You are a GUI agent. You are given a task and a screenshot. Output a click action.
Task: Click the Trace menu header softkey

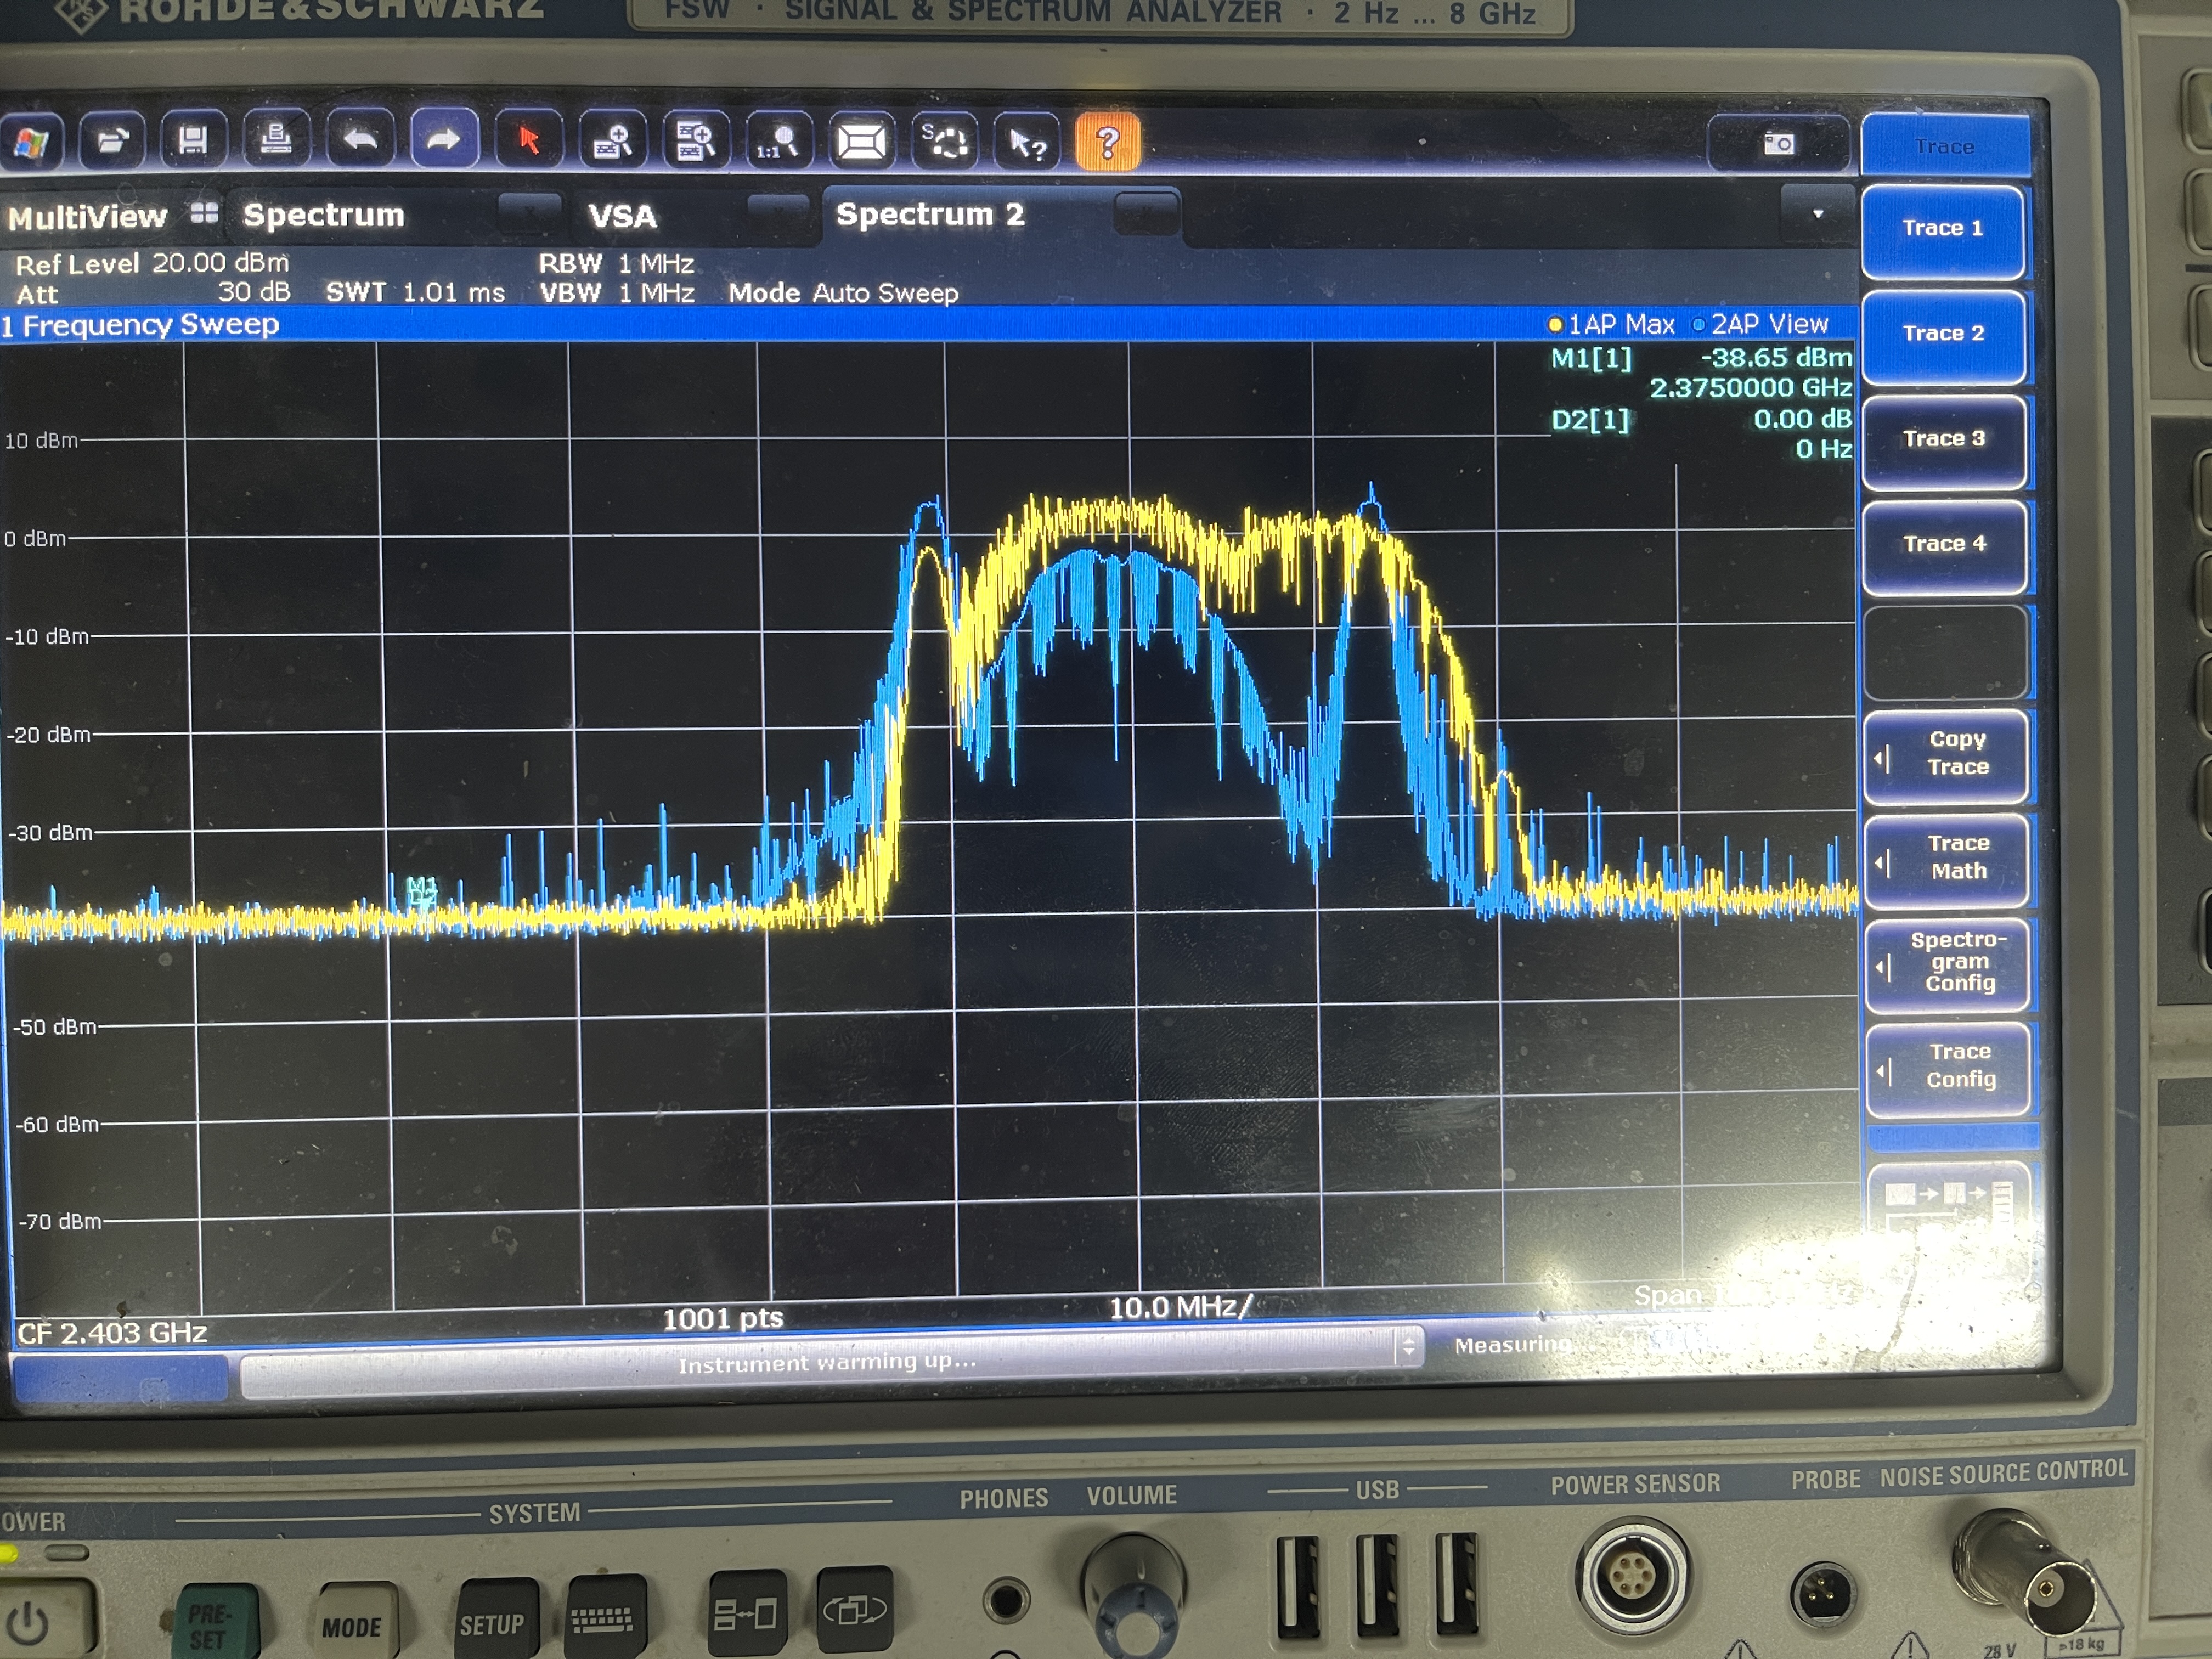coord(1945,146)
